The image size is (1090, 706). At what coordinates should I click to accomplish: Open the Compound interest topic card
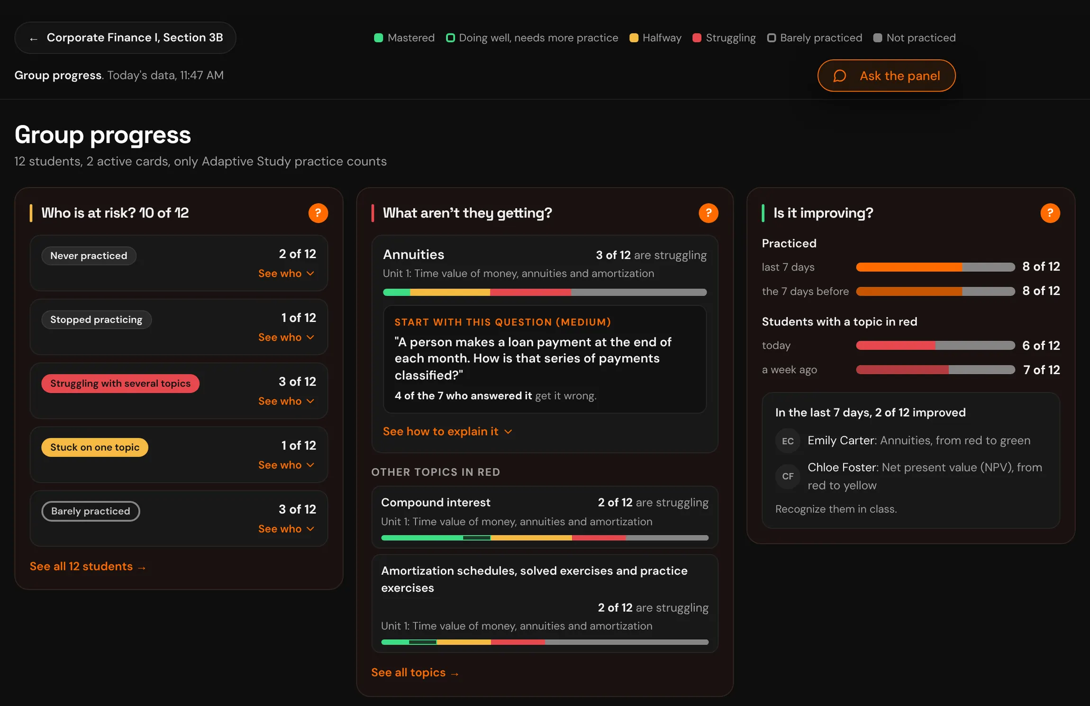[545, 517]
